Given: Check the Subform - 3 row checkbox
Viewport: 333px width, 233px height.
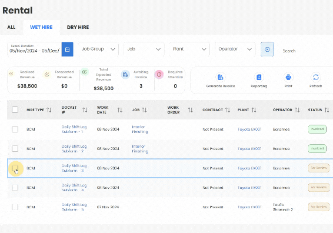Looking at the screenshot, I should (15, 168).
